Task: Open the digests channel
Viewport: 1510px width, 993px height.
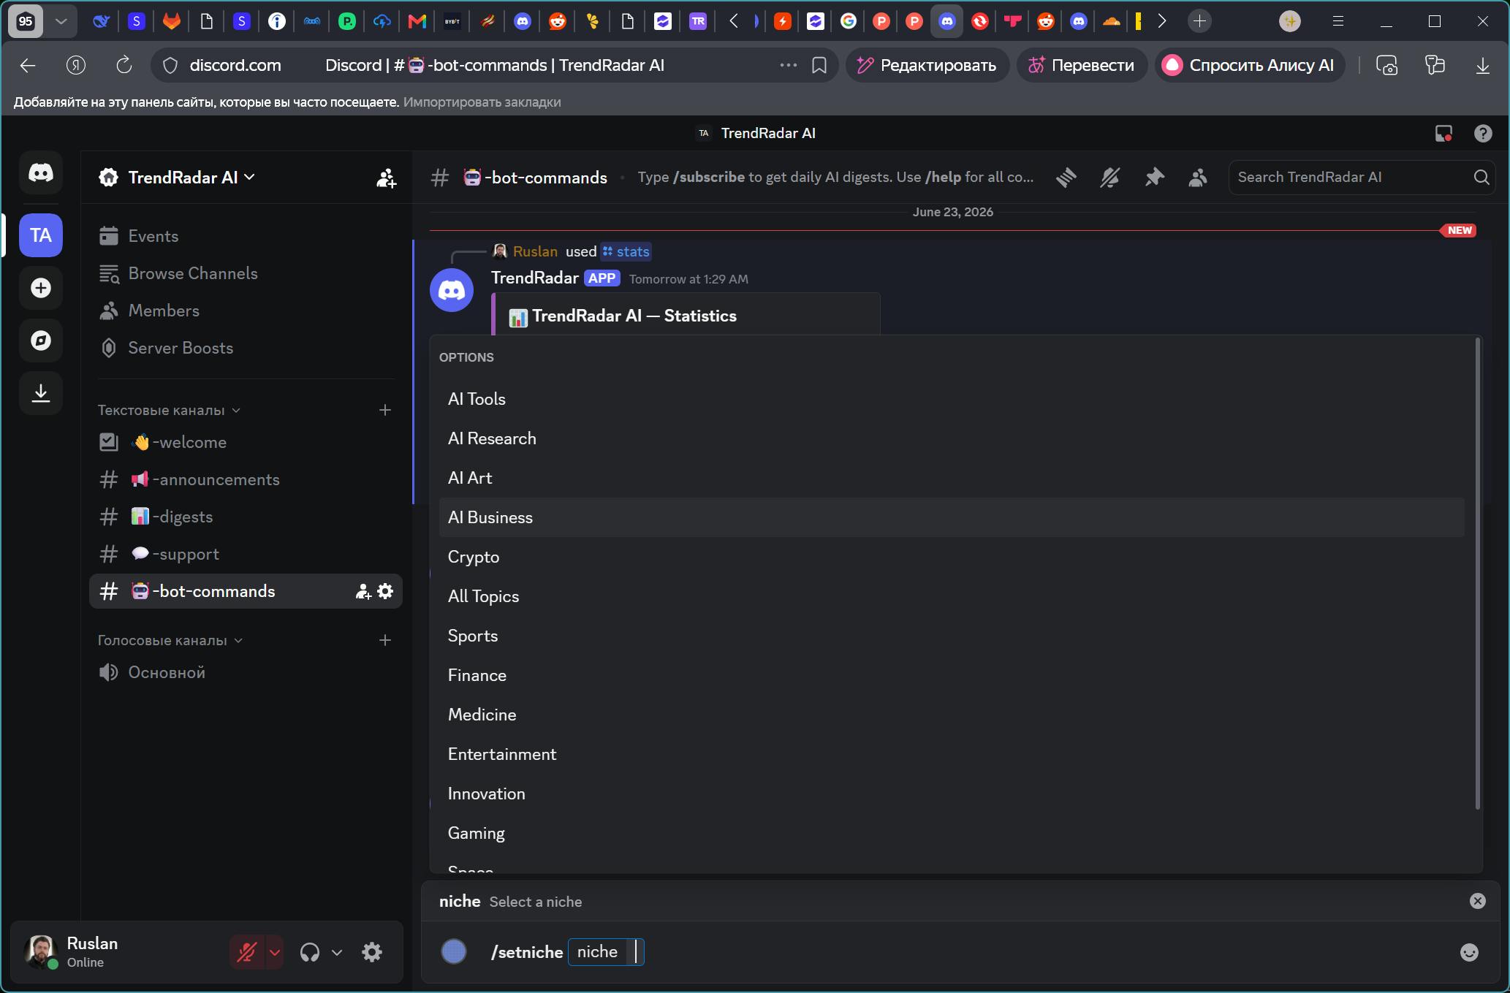Action: [246, 517]
